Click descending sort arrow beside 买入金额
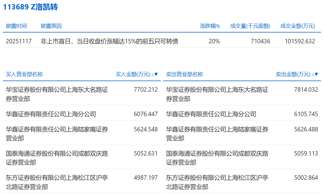 [156, 74]
